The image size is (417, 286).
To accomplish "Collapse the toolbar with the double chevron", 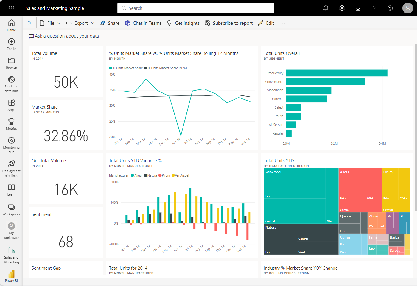I will pyautogui.click(x=29, y=23).
